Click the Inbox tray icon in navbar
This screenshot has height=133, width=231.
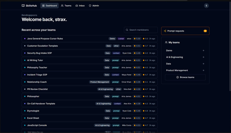pyautogui.click(x=77, y=6)
